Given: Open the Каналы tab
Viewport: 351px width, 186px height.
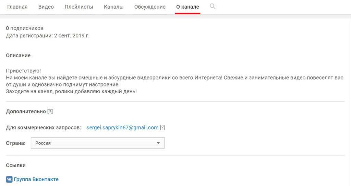Looking at the screenshot, I should (114, 7).
